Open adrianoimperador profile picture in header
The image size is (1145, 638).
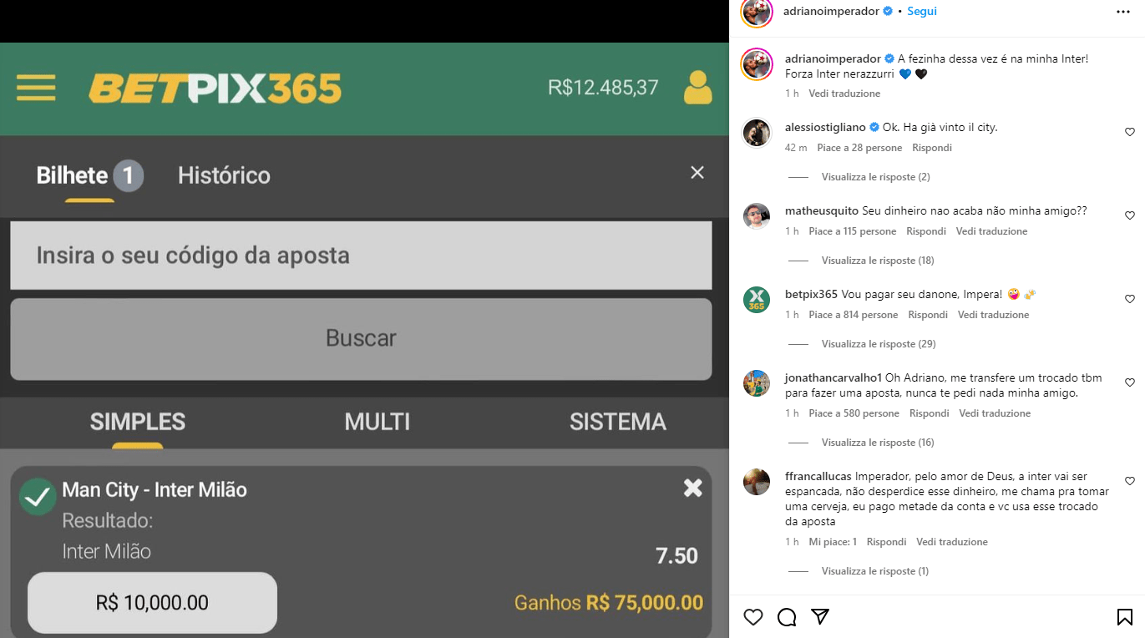757,12
